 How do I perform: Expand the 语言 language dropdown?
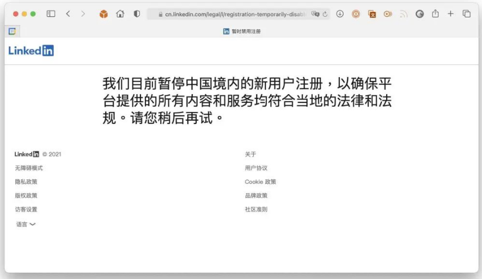click(x=26, y=224)
